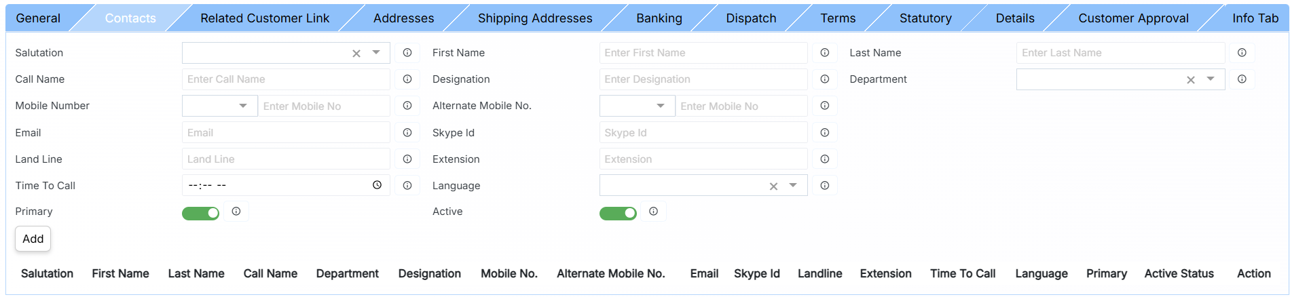Screen dimensions: 1290x297
Task: Open the Department dropdown arrow
Action: pyautogui.click(x=1211, y=79)
